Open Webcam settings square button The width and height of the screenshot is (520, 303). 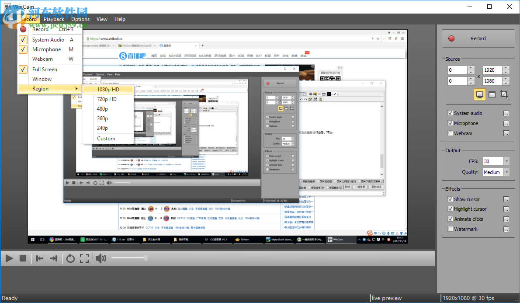tap(506, 133)
